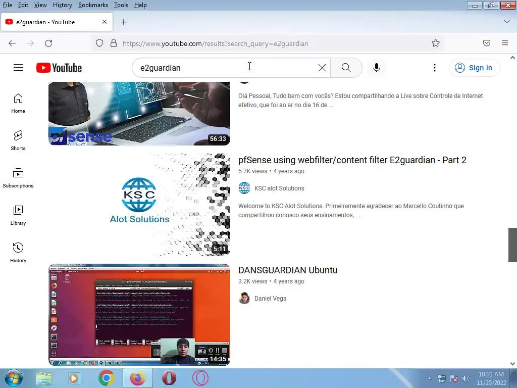The width and height of the screenshot is (517, 388).
Task: Open DANSGUARDIAN Ubuntu video title
Action: 288,270
